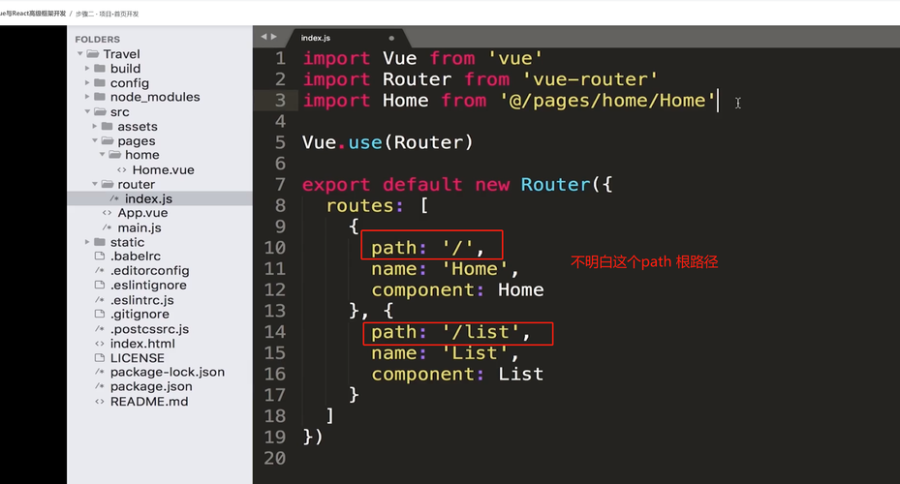Click the Vue.use(Router) code line
This screenshot has width=900, height=484.
[x=388, y=142]
